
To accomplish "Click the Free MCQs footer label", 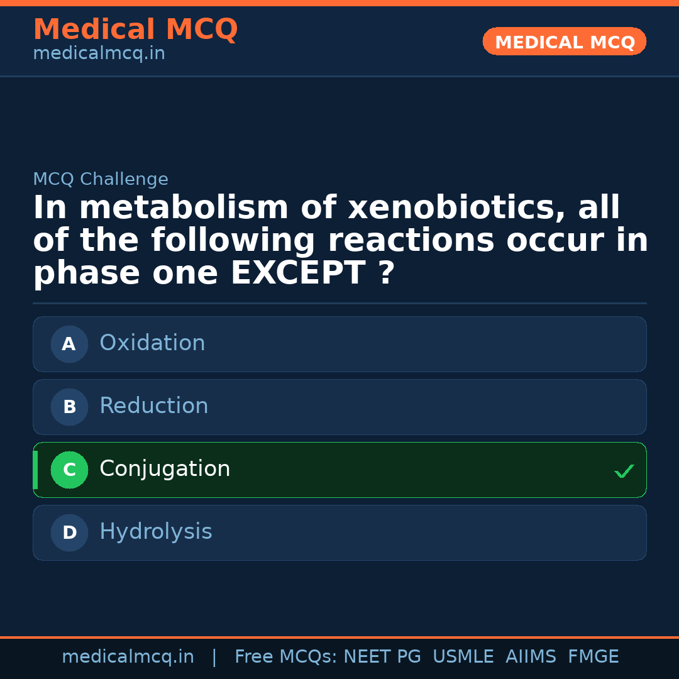I will pyautogui.click(x=285, y=657).
